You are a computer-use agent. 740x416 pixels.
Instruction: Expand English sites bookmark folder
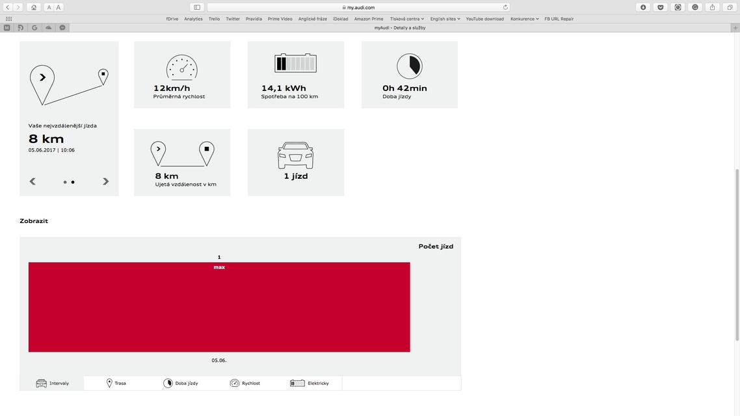point(445,19)
